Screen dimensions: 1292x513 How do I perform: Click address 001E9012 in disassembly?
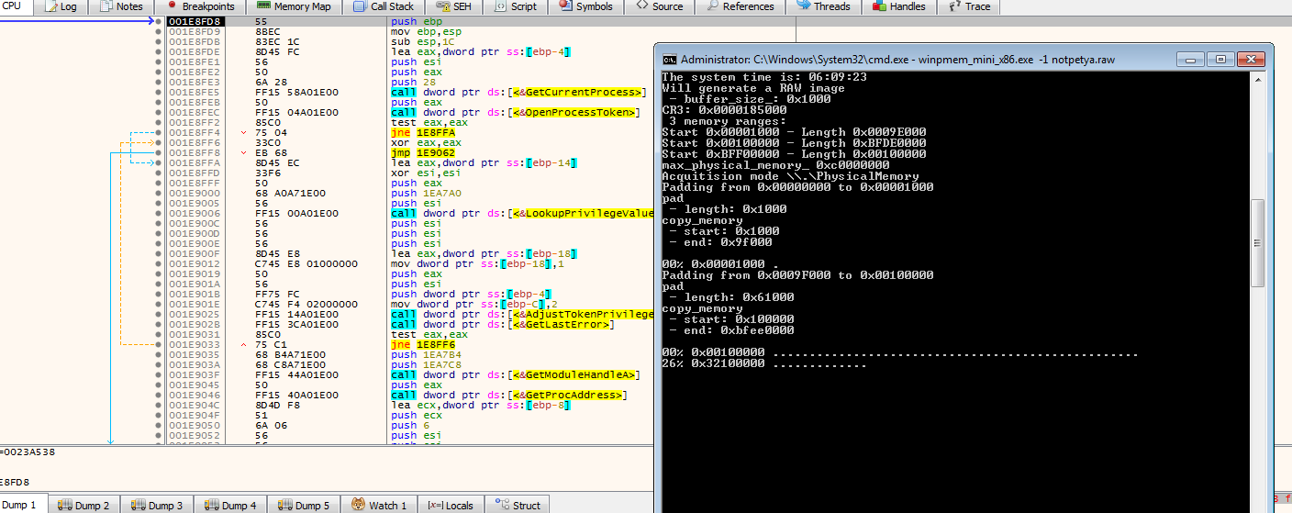pyautogui.click(x=195, y=263)
